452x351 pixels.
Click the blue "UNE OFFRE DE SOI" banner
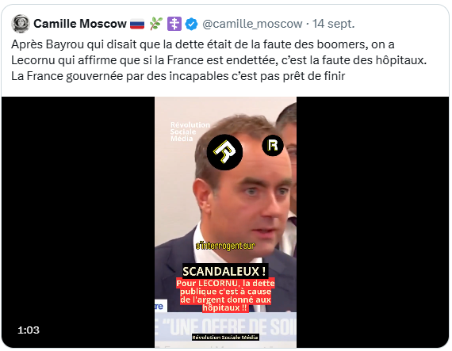click(x=225, y=327)
